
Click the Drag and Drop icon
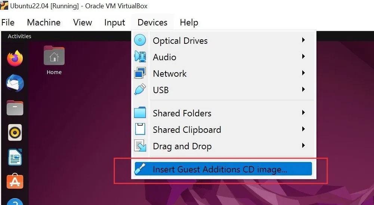(140, 146)
